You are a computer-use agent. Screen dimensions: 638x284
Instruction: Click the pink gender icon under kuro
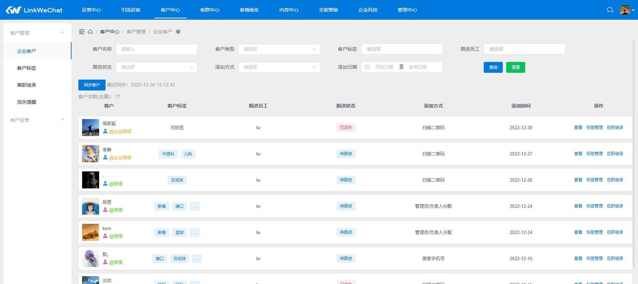(105, 236)
